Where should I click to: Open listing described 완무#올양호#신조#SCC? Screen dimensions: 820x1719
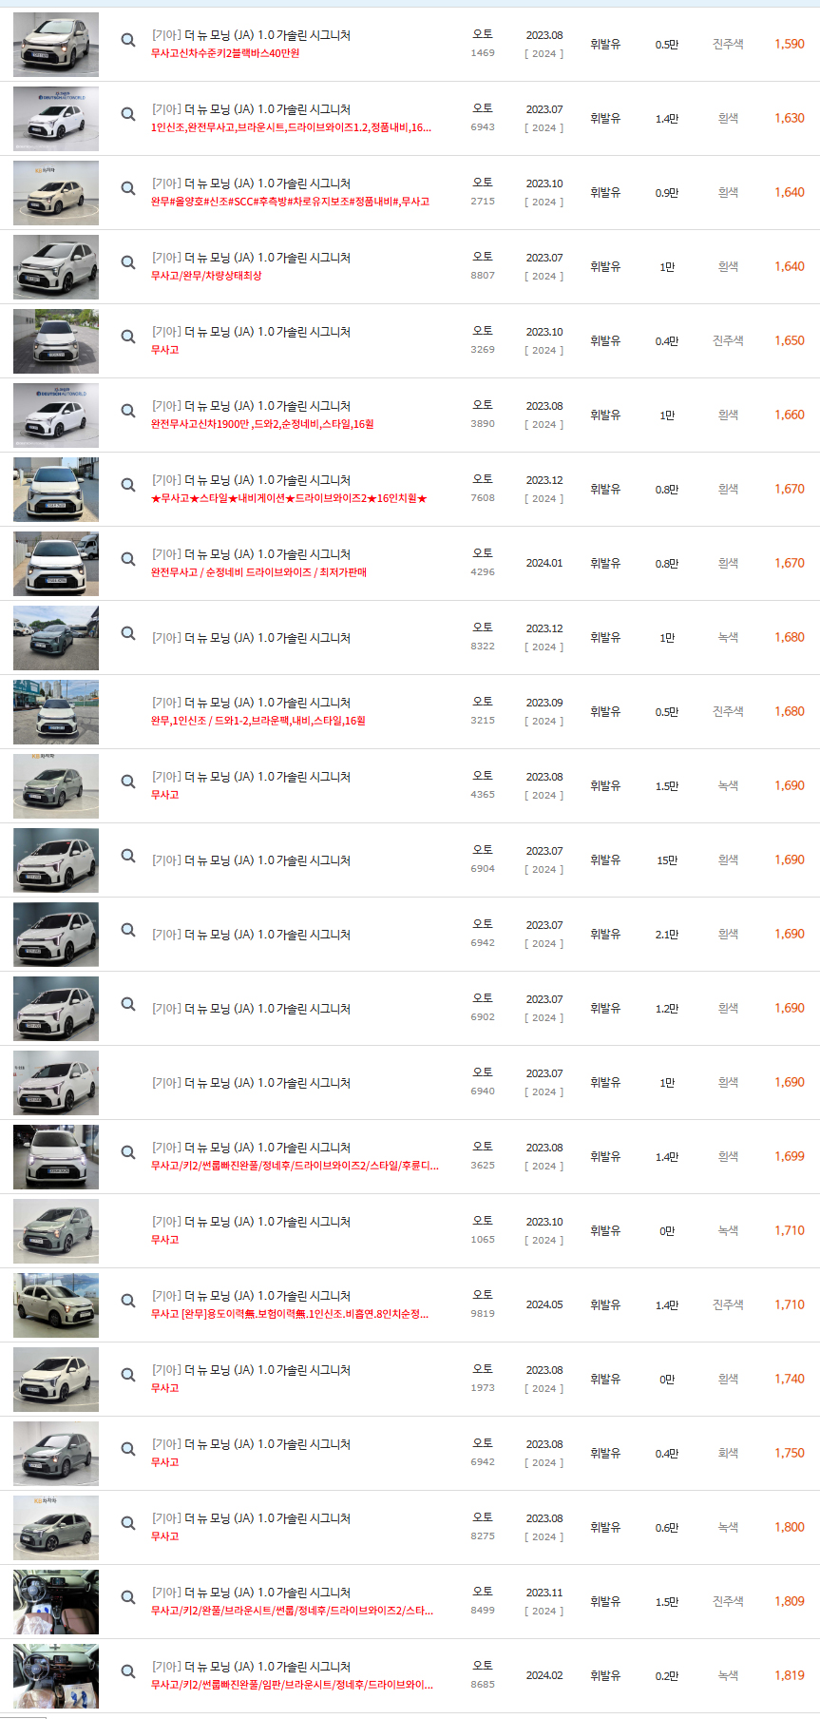click(x=290, y=202)
